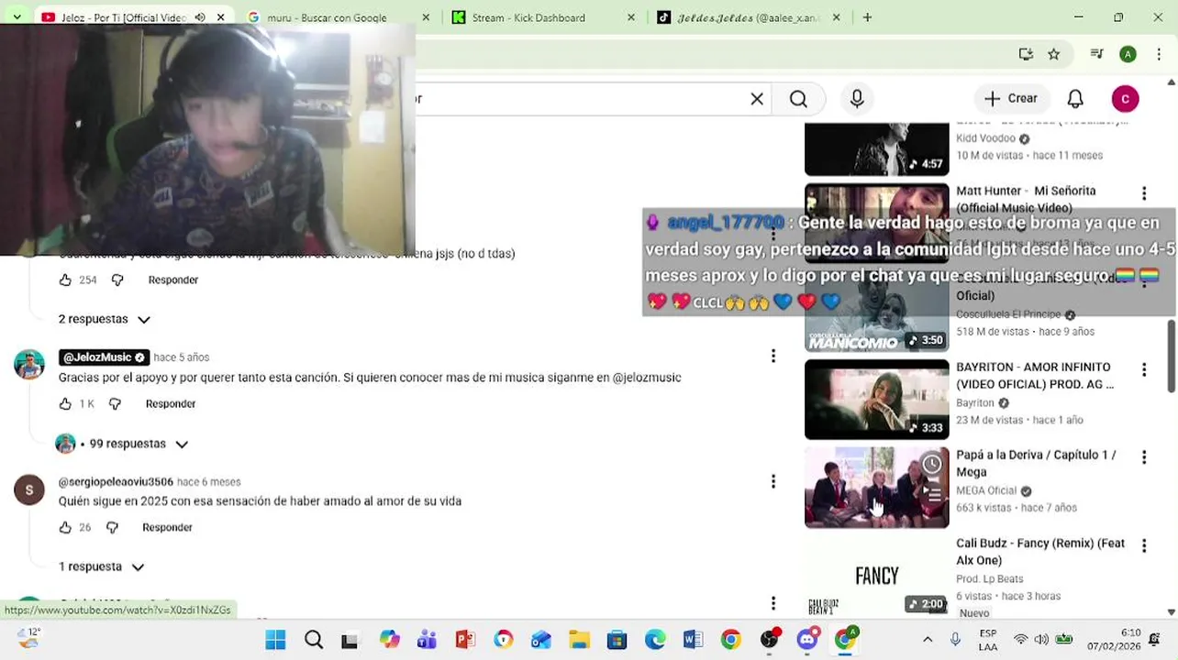1178x660 pixels.
Task: Open the Chrome tab search dropdown
Action: pos(17,17)
